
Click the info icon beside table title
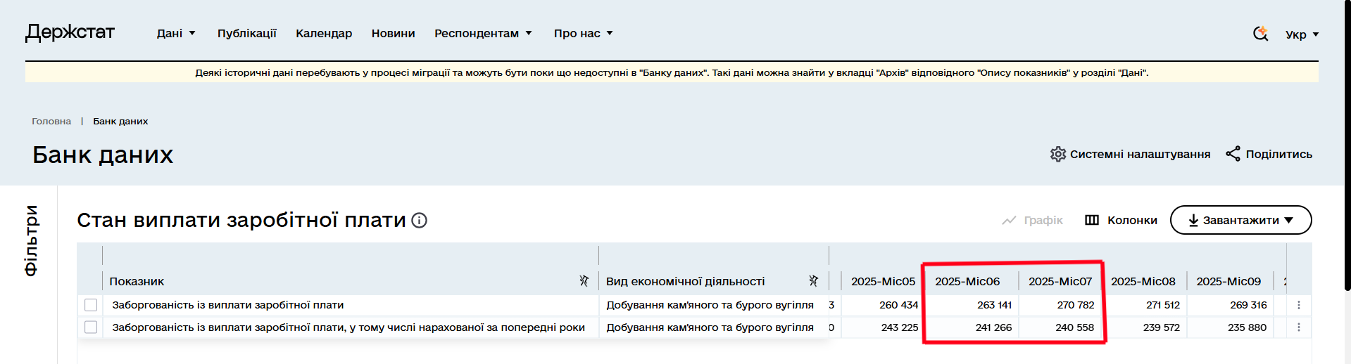[x=419, y=221]
